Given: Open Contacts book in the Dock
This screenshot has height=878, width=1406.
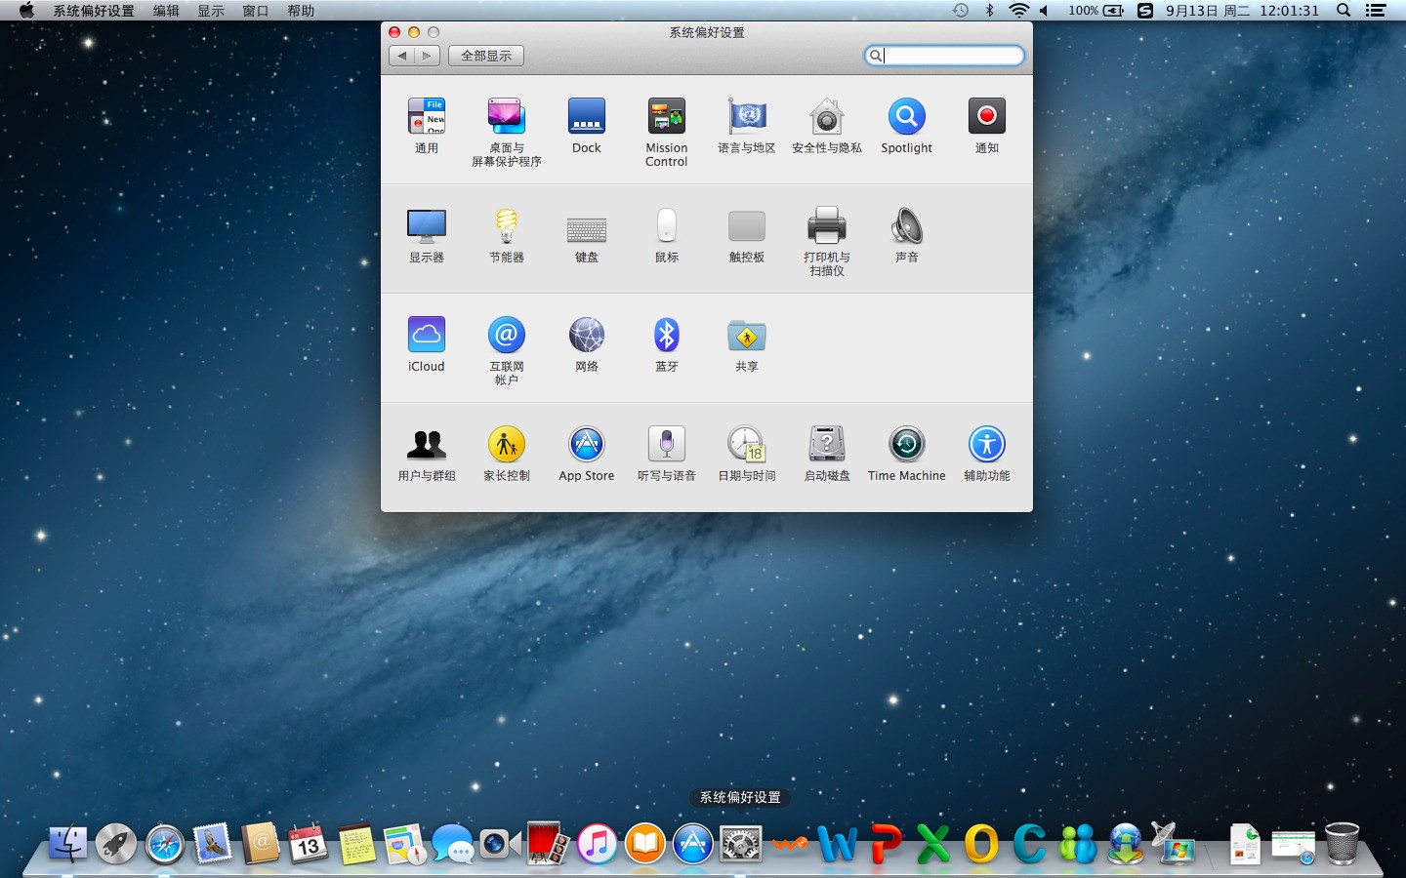Looking at the screenshot, I should point(260,844).
